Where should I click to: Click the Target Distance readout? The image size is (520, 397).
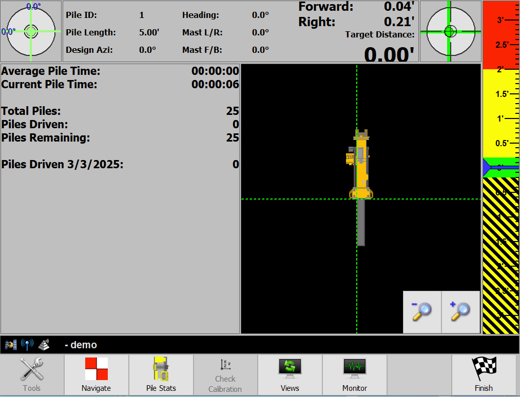tap(389, 54)
